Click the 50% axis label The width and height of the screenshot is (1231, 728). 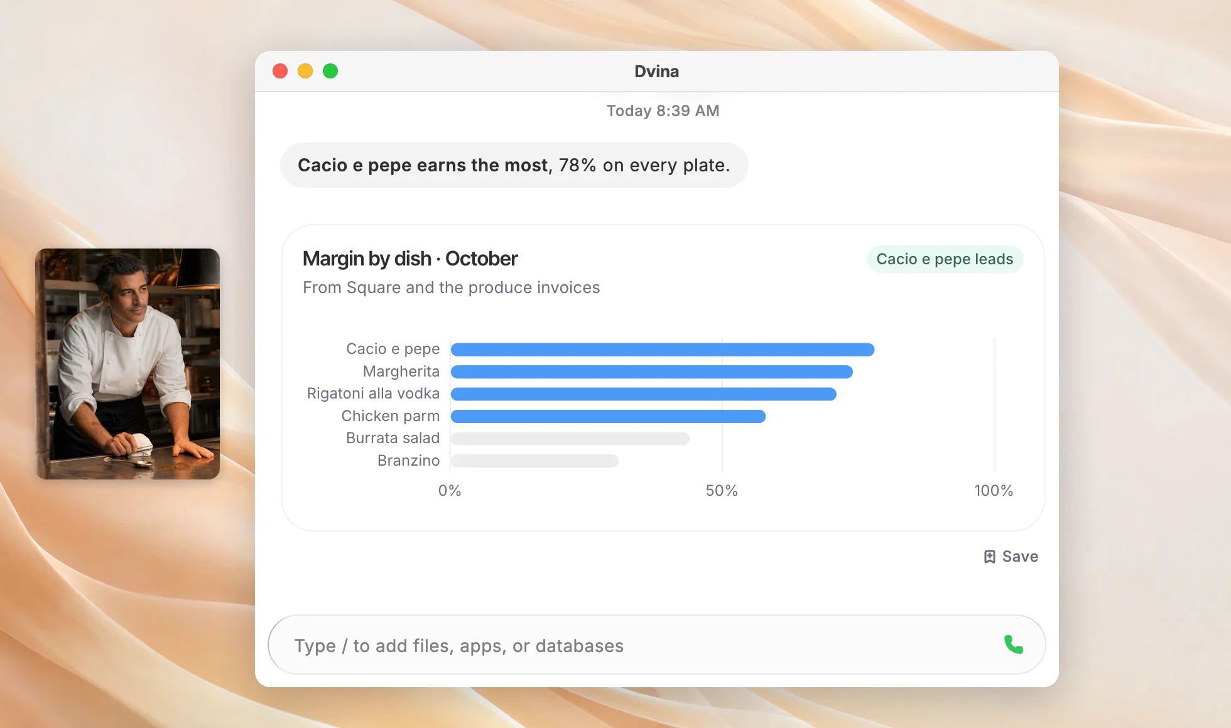(x=722, y=491)
